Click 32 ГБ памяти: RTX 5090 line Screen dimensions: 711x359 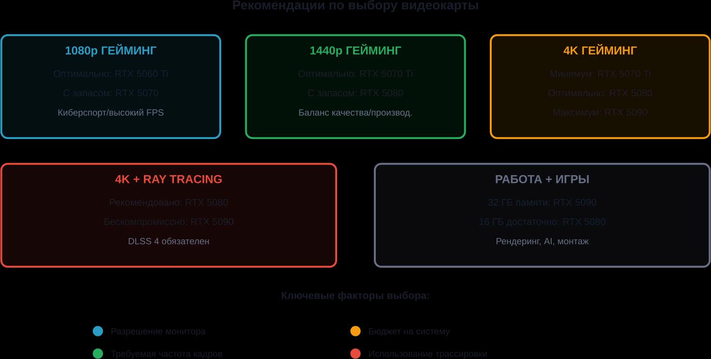click(x=542, y=203)
